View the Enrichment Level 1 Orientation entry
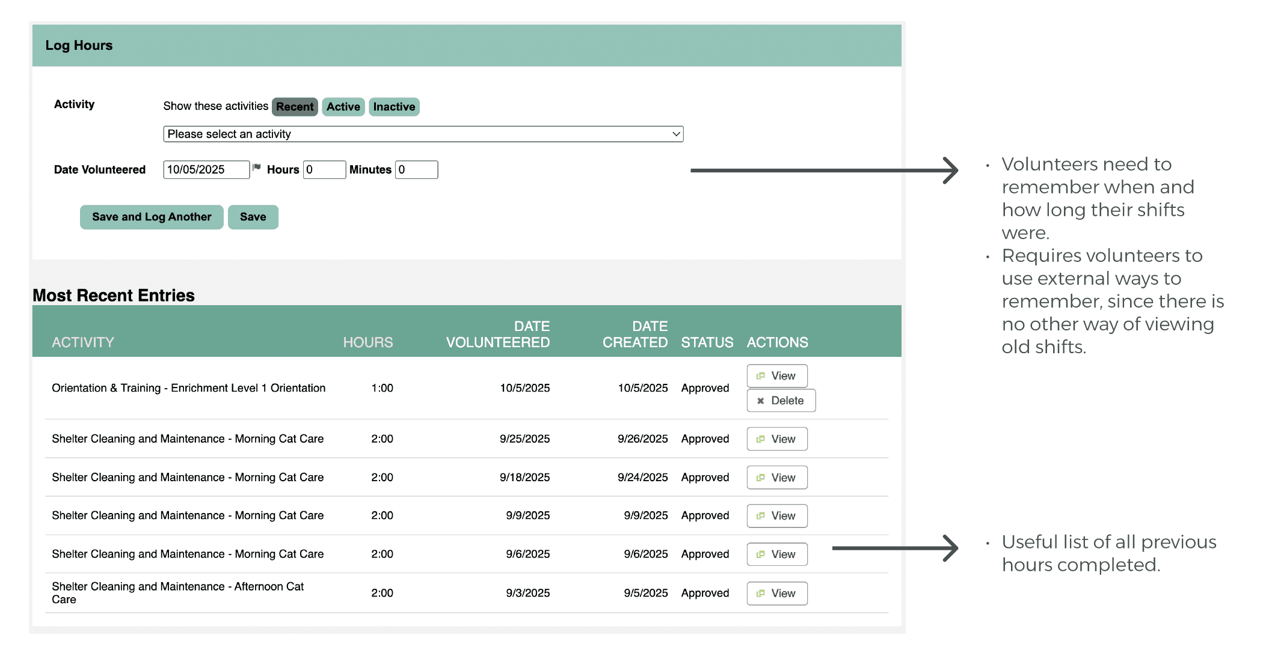1269x668 pixels. click(776, 376)
